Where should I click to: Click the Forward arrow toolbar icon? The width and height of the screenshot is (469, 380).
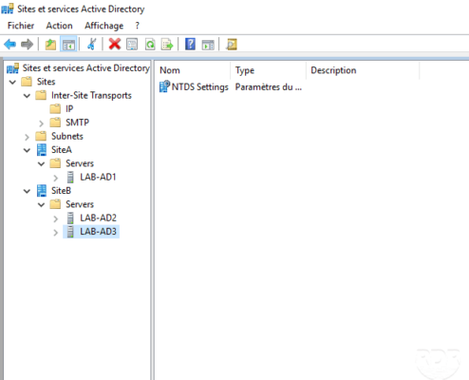point(27,45)
